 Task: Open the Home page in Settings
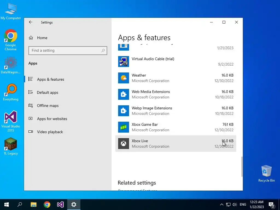(x=68, y=38)
